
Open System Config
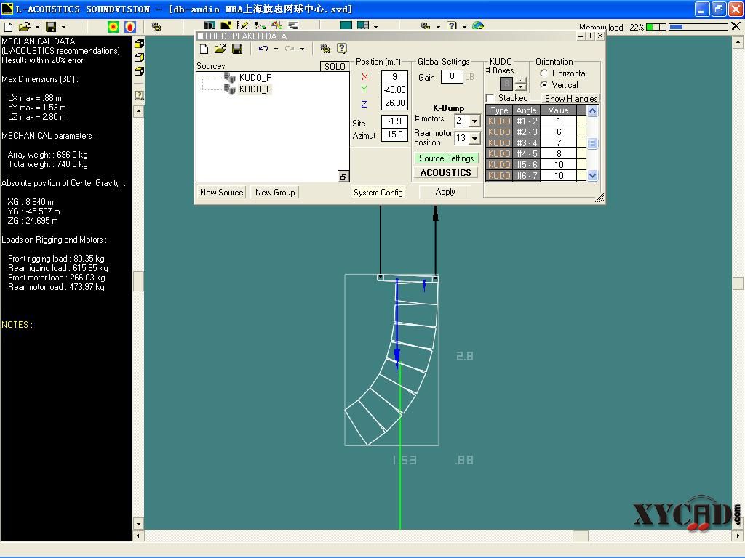pos(378,192)
